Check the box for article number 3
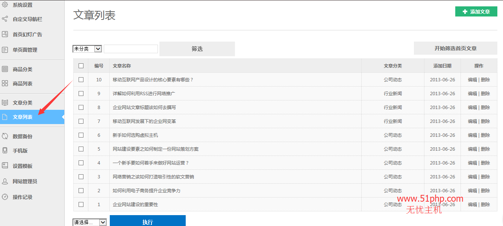 [81, 177]
